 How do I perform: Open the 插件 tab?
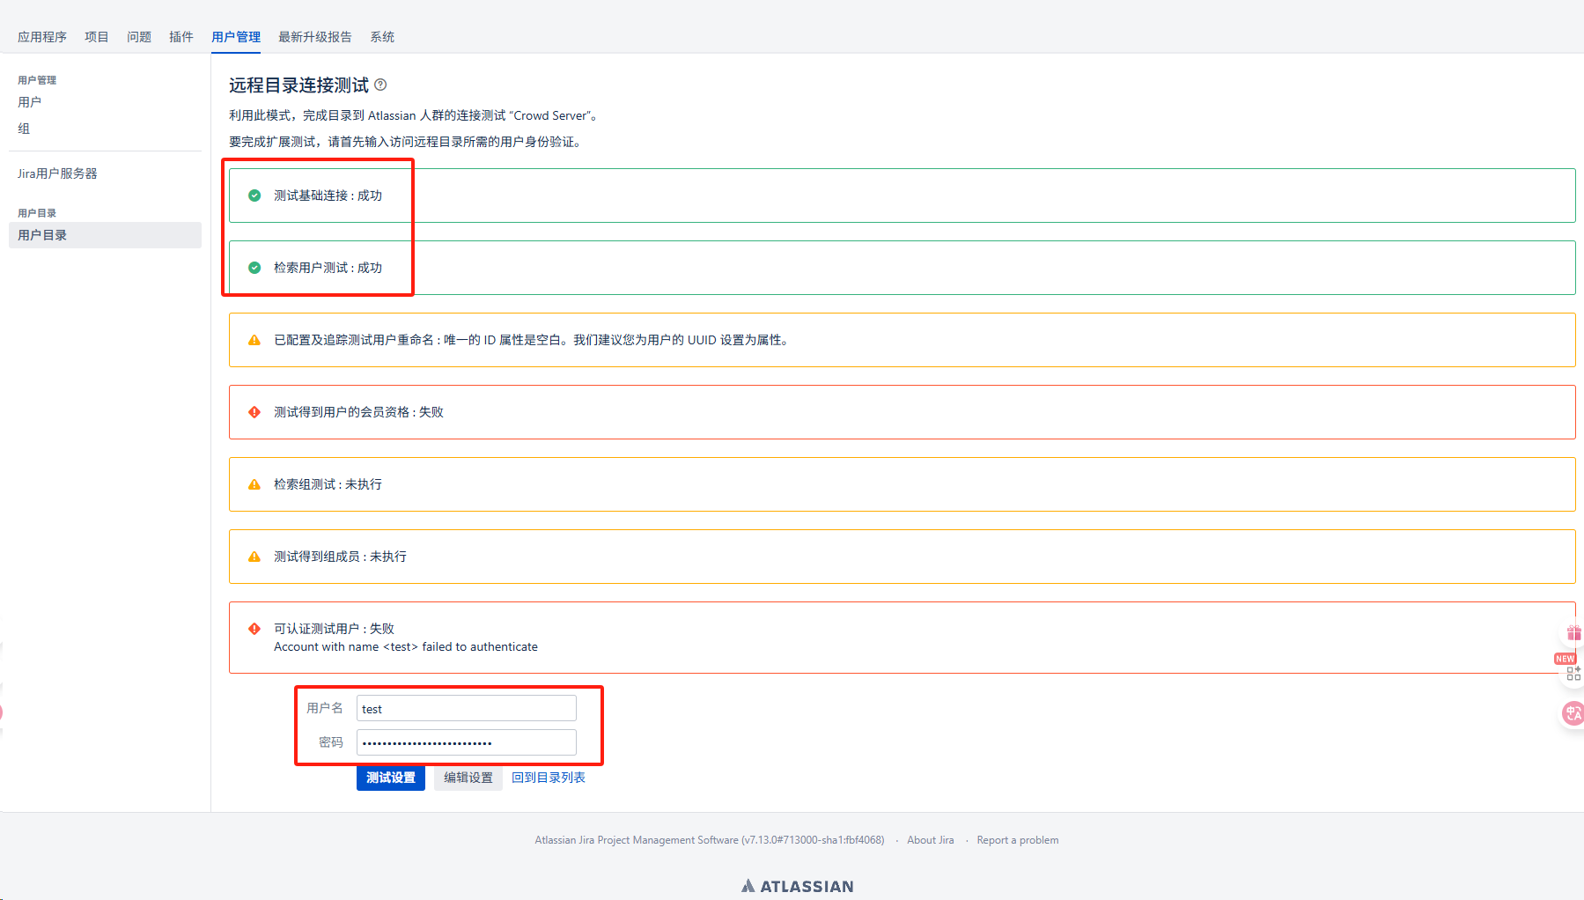[x=181, y=37]
